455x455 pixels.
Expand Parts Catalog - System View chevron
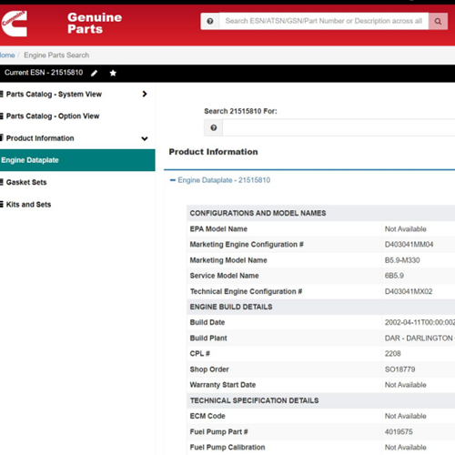(x=145, y=94)
